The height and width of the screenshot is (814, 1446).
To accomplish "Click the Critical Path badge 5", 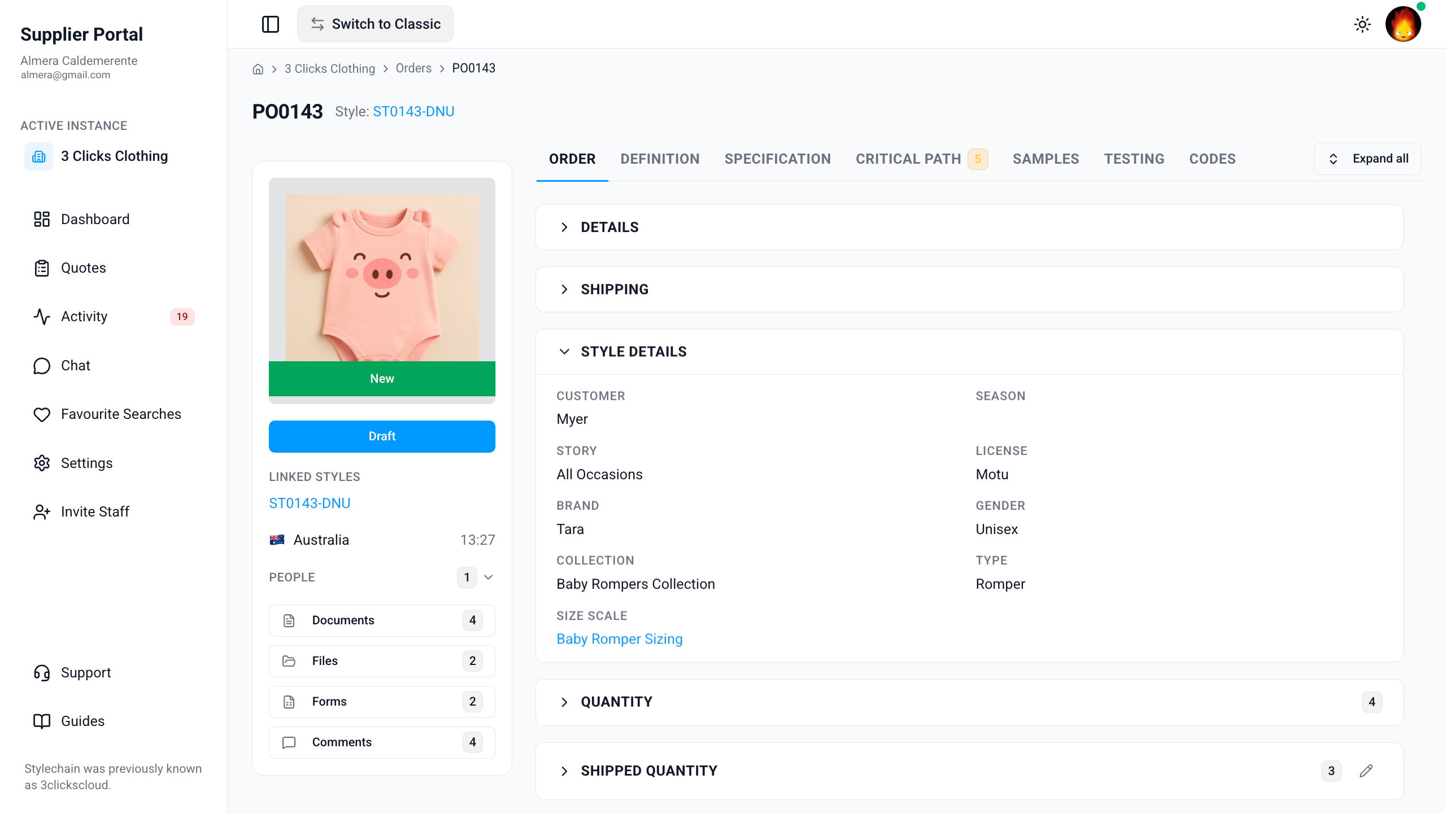I will [x=978, y=159].
